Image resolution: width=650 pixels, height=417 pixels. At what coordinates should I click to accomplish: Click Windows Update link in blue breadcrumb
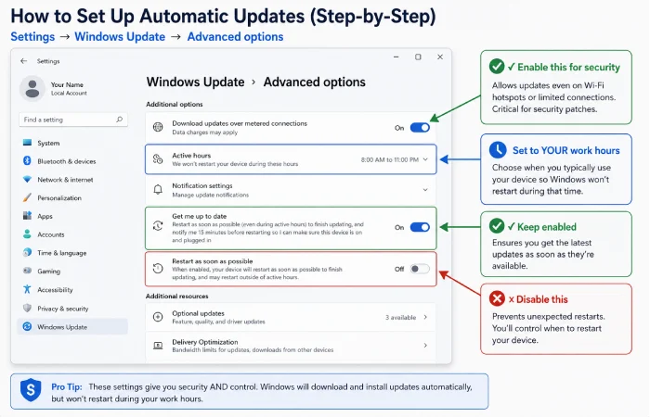click(x=120, y=37)
